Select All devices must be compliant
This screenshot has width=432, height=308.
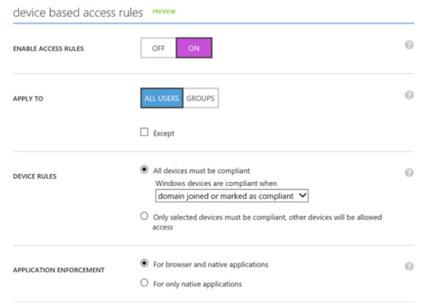(144, 170)
